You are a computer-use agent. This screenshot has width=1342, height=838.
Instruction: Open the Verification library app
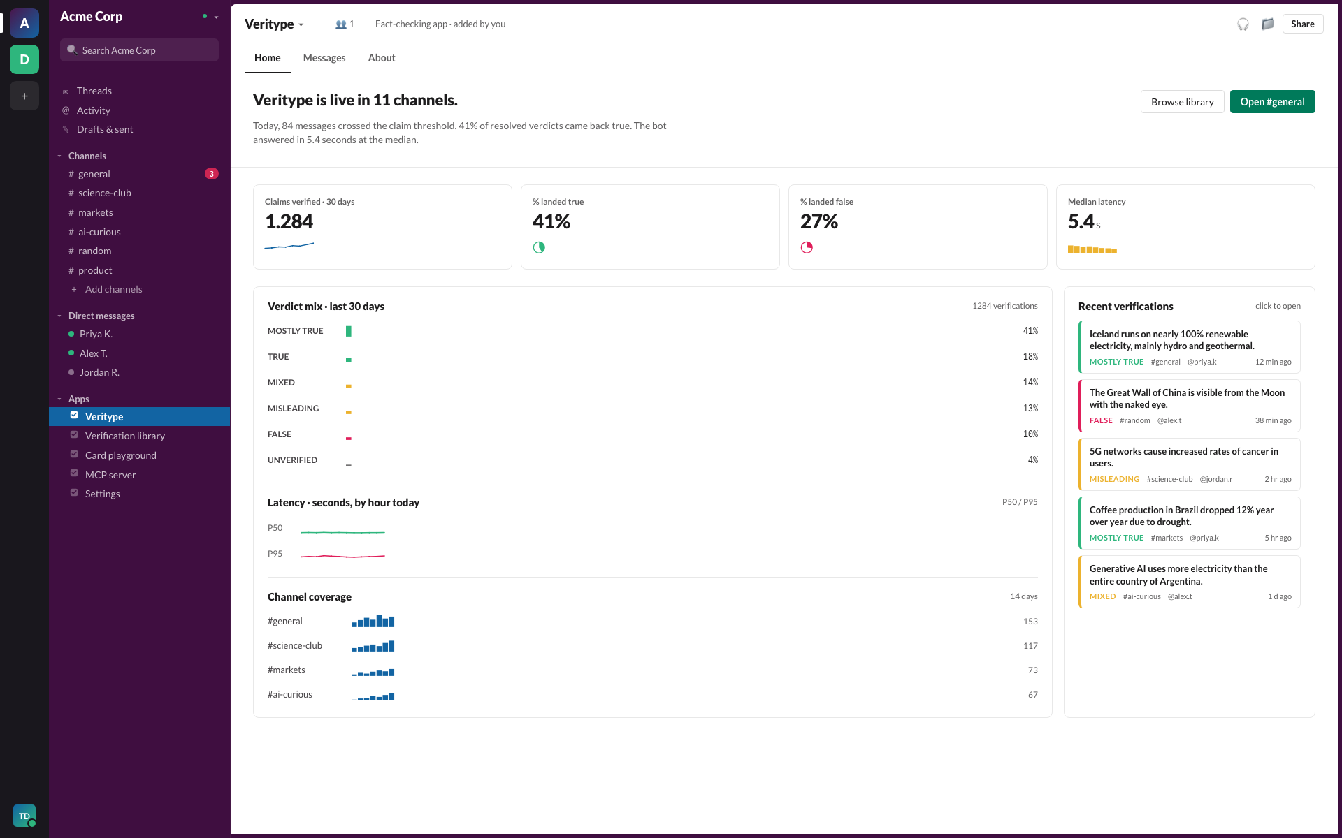click(140, 436)
